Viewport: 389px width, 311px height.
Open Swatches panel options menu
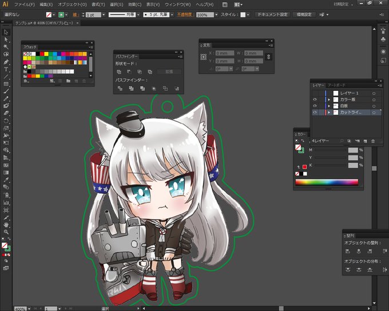[x=91, y=47]
